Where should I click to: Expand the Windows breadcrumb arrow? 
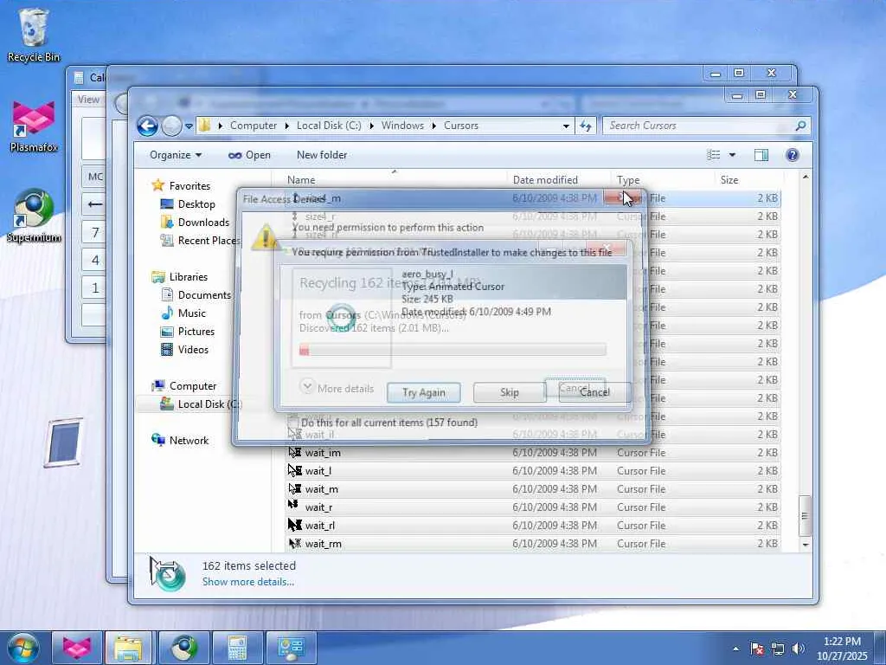tap(434, 126)
